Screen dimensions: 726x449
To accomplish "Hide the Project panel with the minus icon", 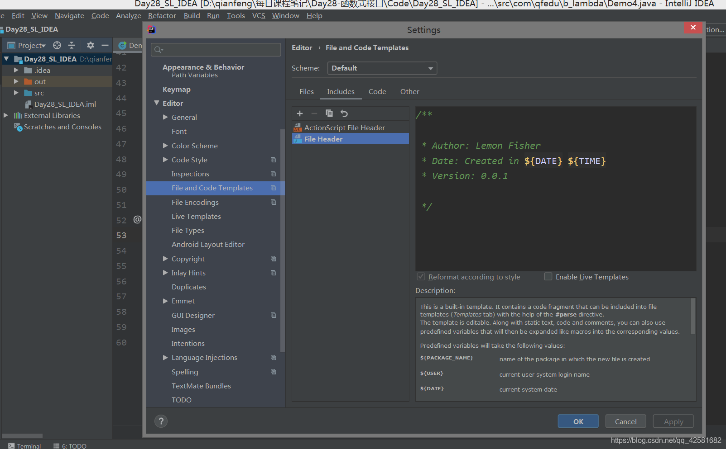I will [x=105, y=45].
